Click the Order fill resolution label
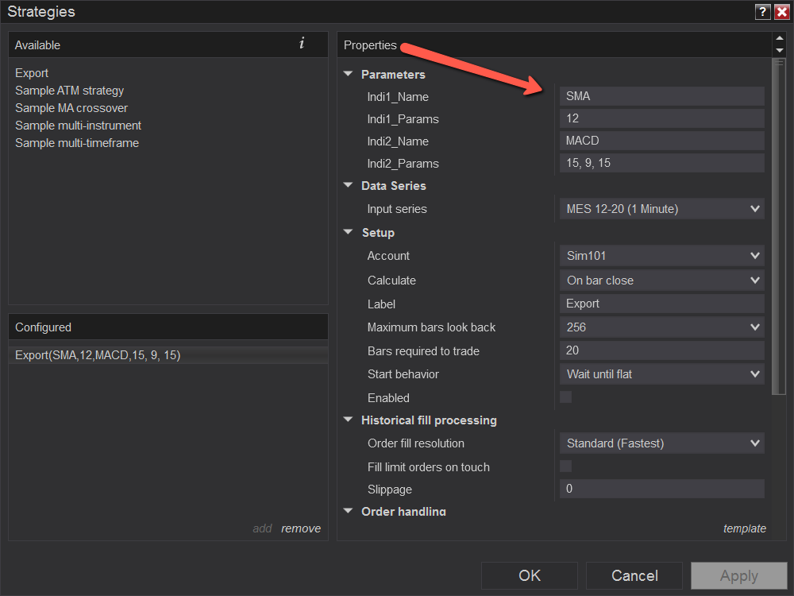 (x=416, y=443)
